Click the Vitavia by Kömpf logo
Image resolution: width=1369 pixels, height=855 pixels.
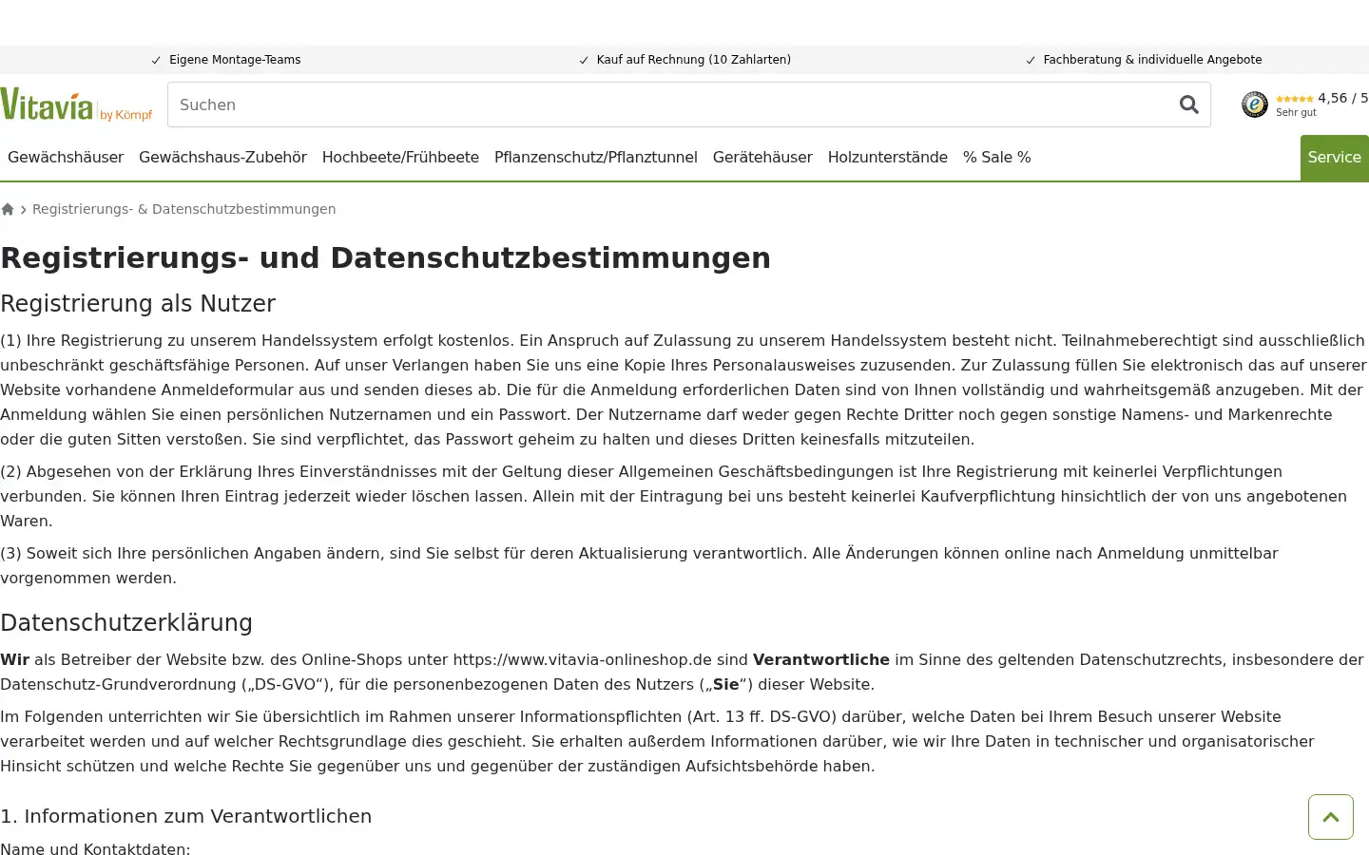coord(76,104)
